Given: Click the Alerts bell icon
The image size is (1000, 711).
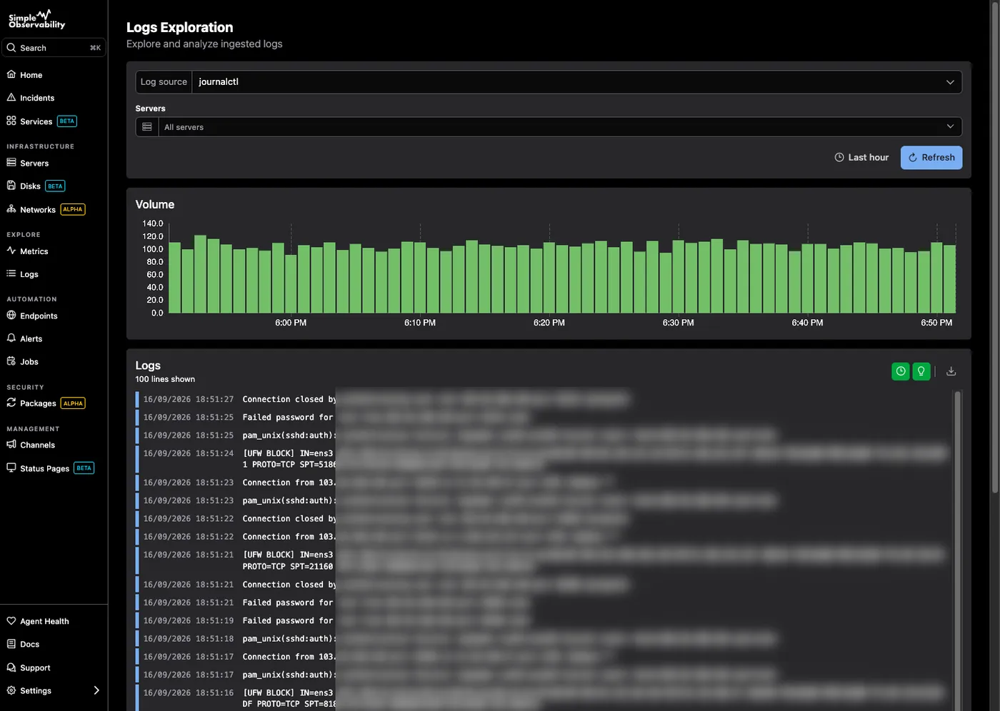Looking at the screenshot, I should point(11,338).
